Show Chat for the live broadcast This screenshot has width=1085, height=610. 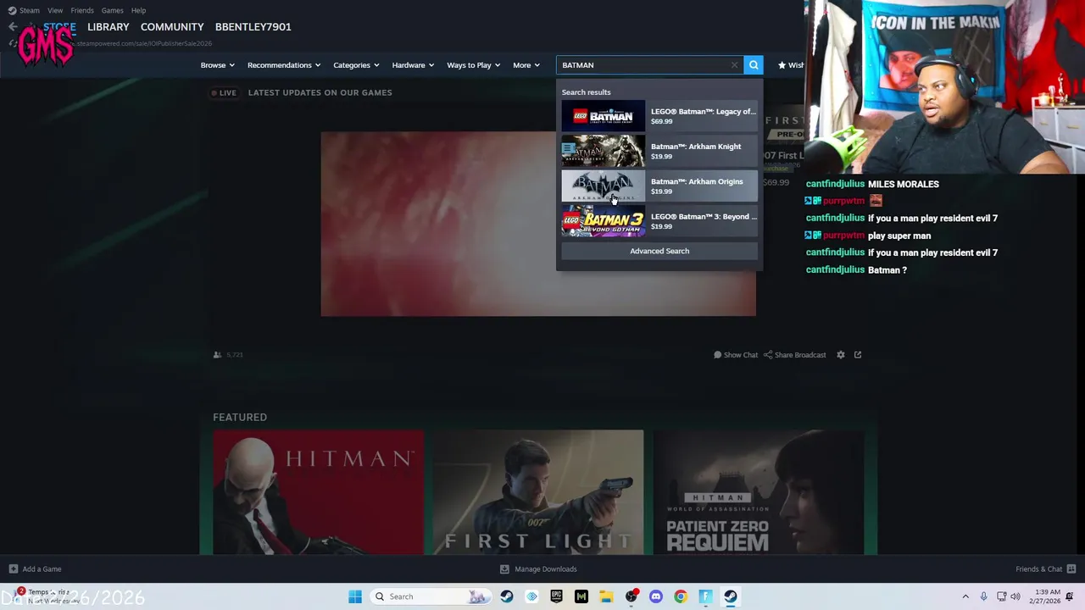pyautogui.click(x=735, y=355)
